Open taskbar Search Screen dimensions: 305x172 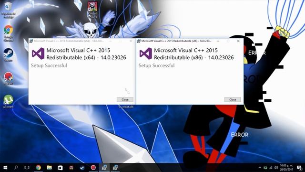[16, 168]
